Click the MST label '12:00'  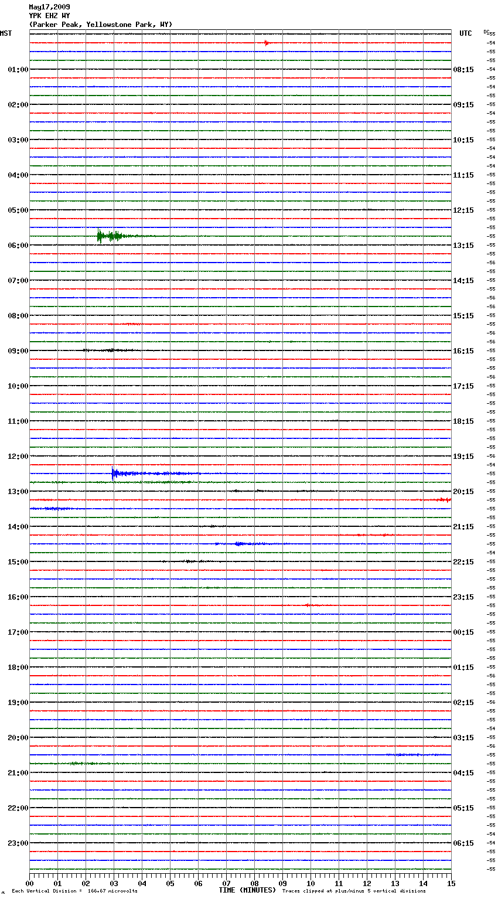[x=18, y=457]
